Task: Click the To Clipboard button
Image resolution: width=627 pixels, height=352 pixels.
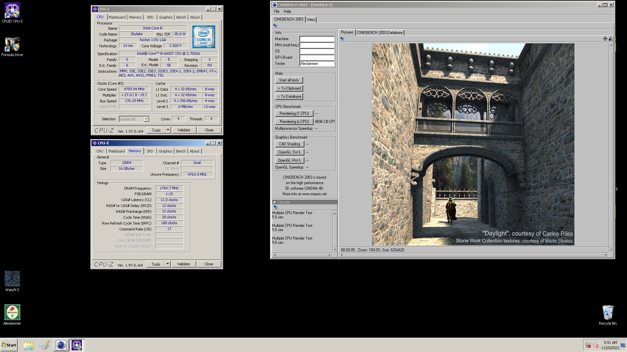Action: [x=289, y=88]
